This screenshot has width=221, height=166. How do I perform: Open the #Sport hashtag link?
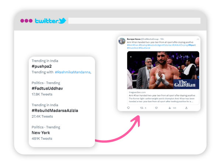coord(192,45)
